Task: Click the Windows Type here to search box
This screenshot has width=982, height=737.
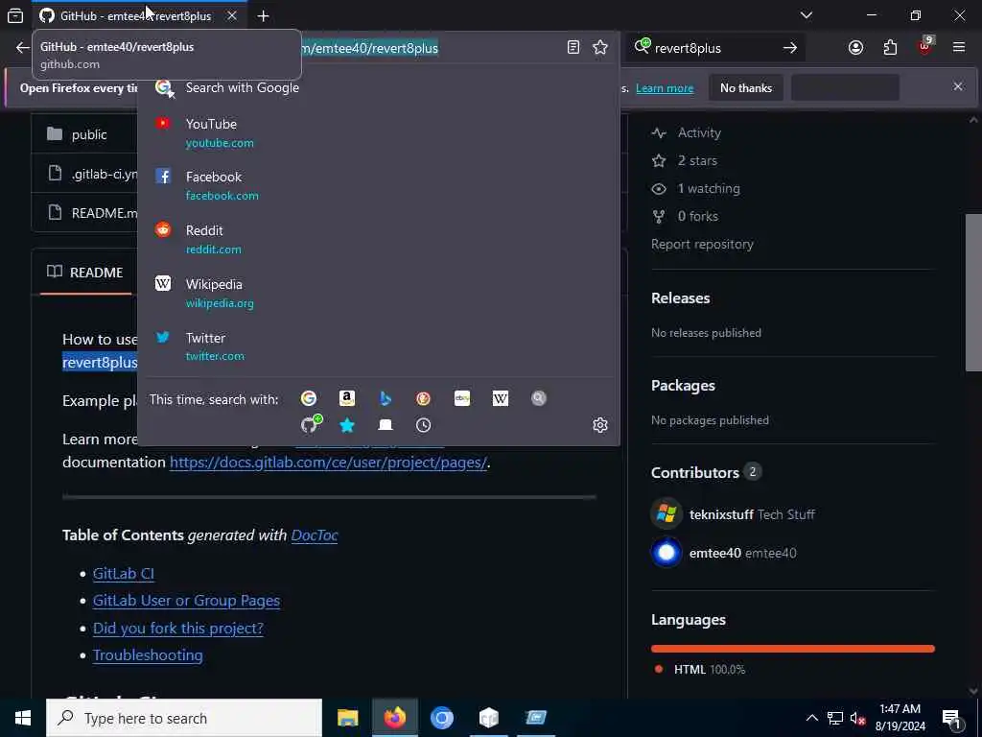Action: coord(184,718)
